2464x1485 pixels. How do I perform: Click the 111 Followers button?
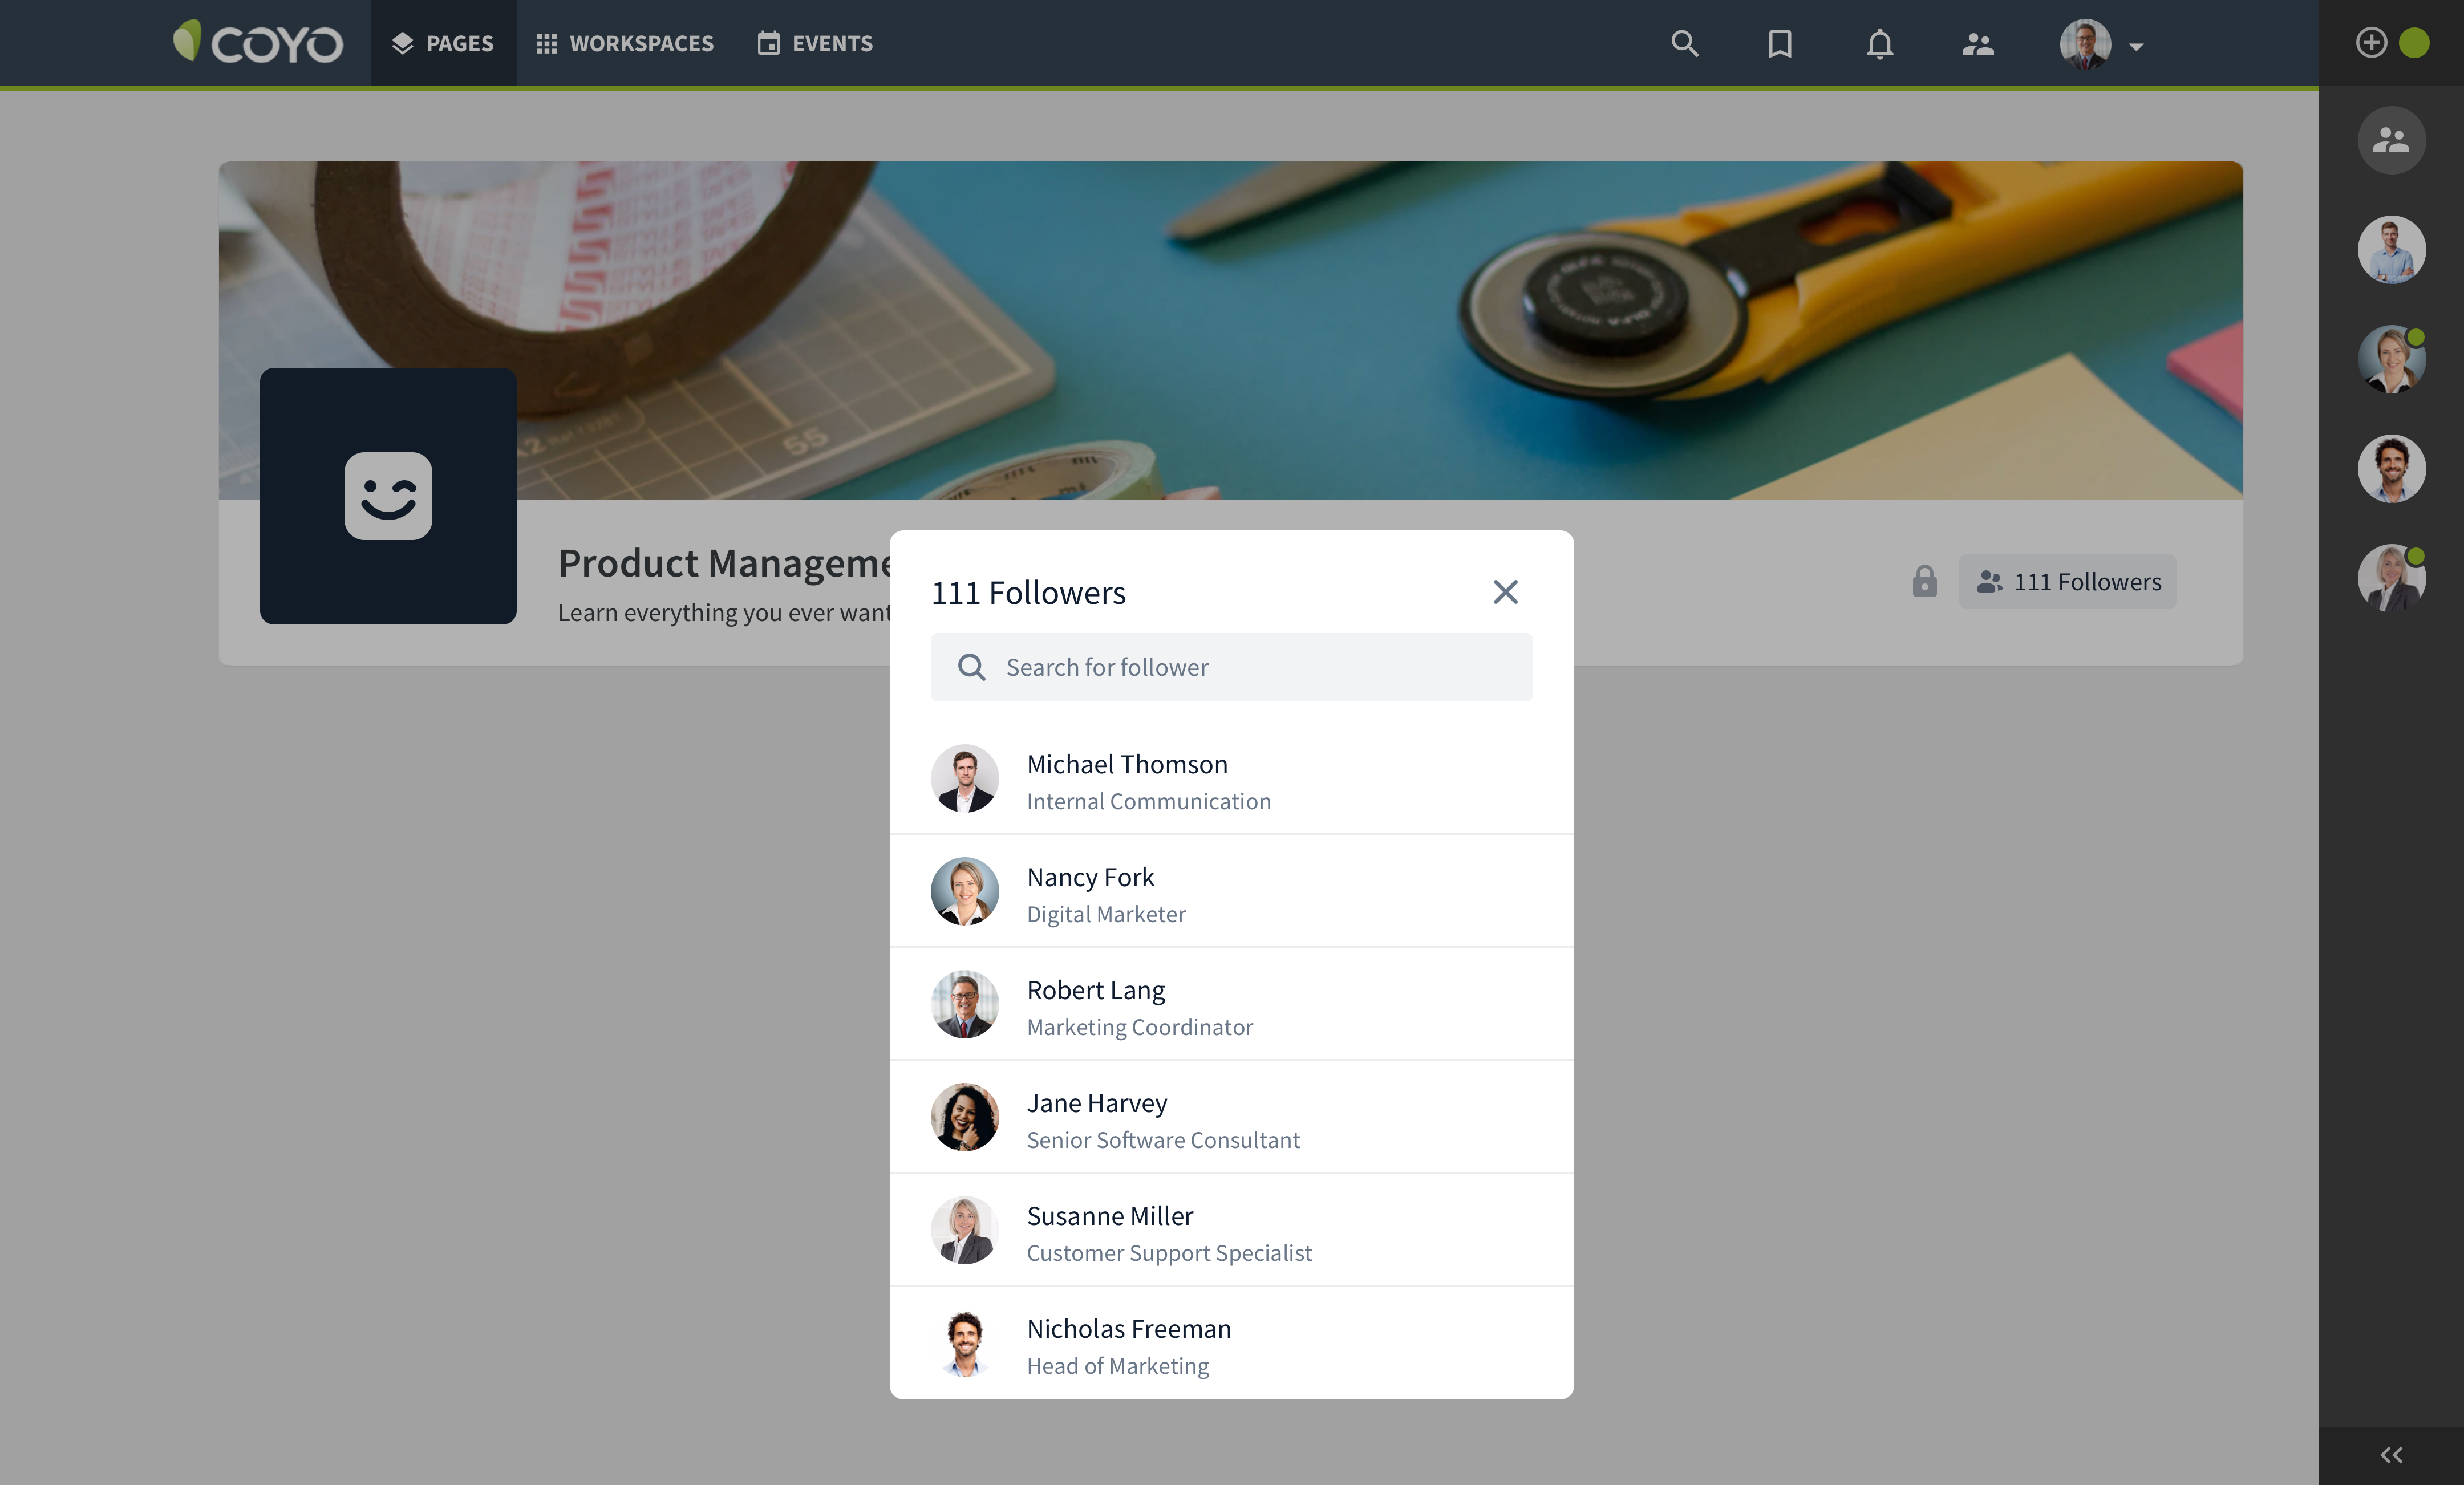coord(2067,582)
